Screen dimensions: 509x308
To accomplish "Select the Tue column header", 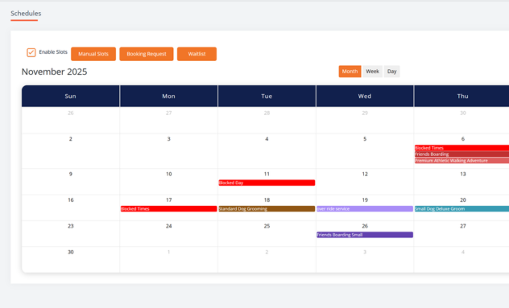I will [x=267, y=96].
